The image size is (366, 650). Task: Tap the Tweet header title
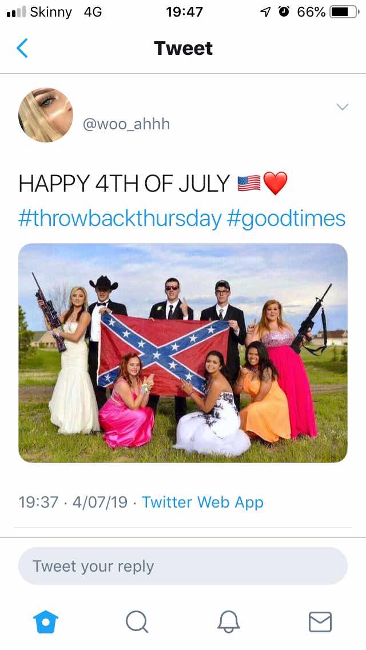point(183,48)
